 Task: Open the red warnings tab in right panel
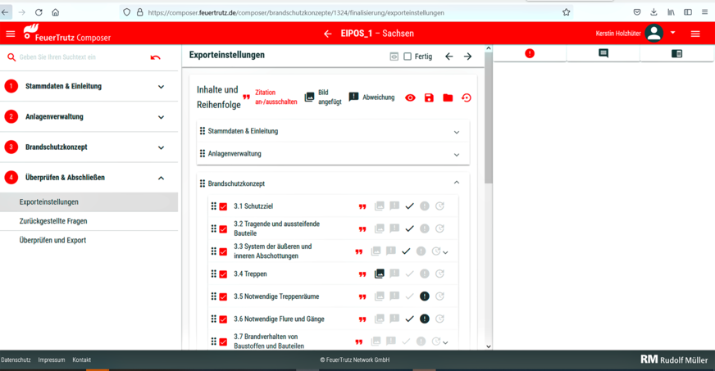(x=530, y=53)
